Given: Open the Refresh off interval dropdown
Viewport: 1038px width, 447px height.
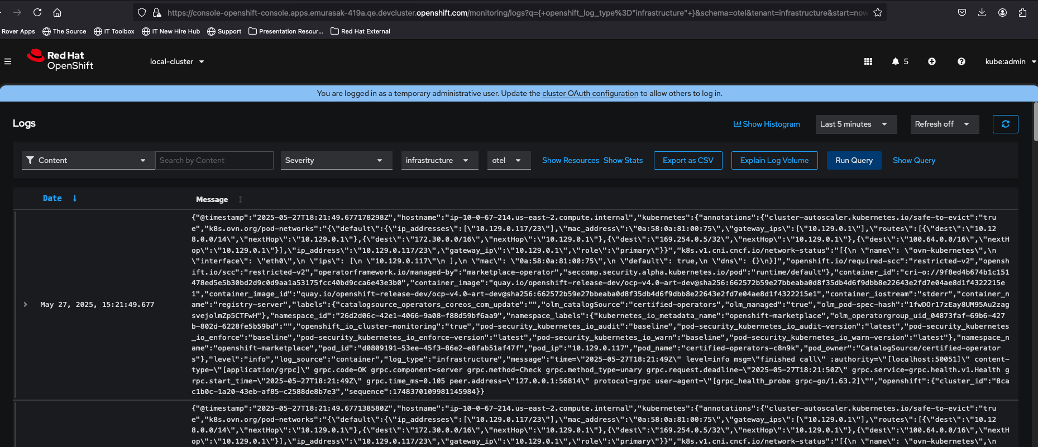Looking at the screenshot, I should (x=945, y=124).
